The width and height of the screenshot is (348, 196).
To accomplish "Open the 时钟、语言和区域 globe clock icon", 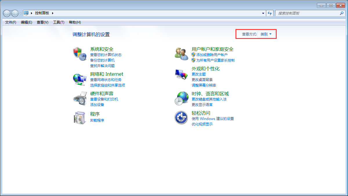I will coord(182,98).
